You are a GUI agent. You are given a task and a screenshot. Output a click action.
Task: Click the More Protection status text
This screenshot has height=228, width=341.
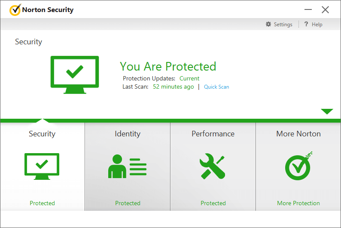pos(298,203)
